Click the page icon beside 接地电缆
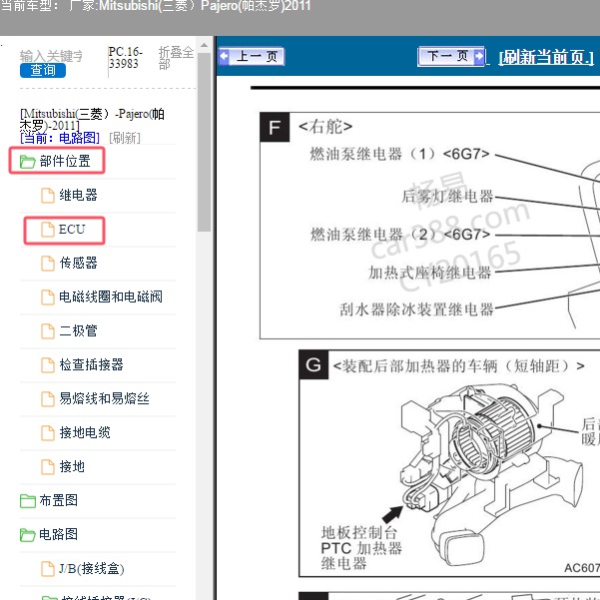600x600 pixels. pyautogui.click(x=48, y=433)
